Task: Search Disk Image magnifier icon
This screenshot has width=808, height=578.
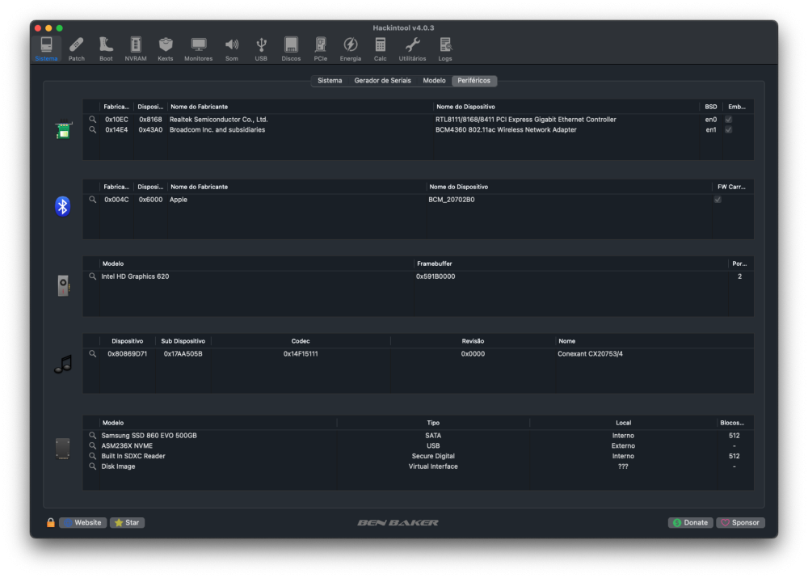Action: (92, 466)
